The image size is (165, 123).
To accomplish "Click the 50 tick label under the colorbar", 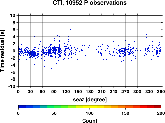I will click(54, 113).
